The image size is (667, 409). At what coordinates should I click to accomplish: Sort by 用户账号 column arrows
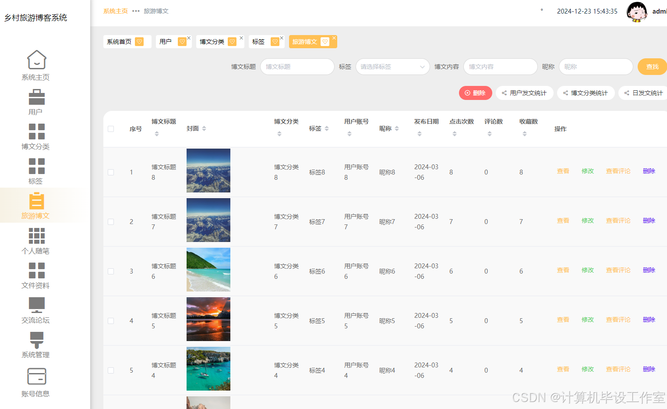[349, 134]
